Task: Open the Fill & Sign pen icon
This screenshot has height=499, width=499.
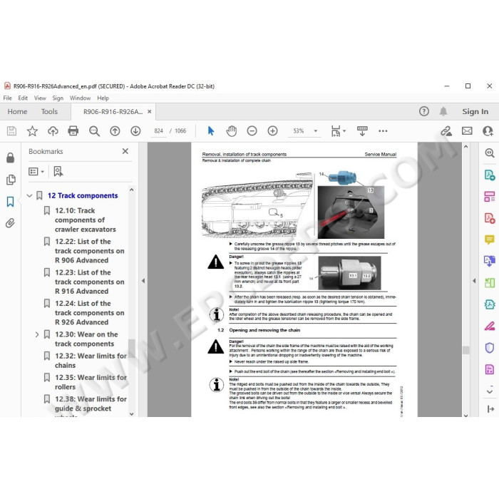Action: point(490,326)
